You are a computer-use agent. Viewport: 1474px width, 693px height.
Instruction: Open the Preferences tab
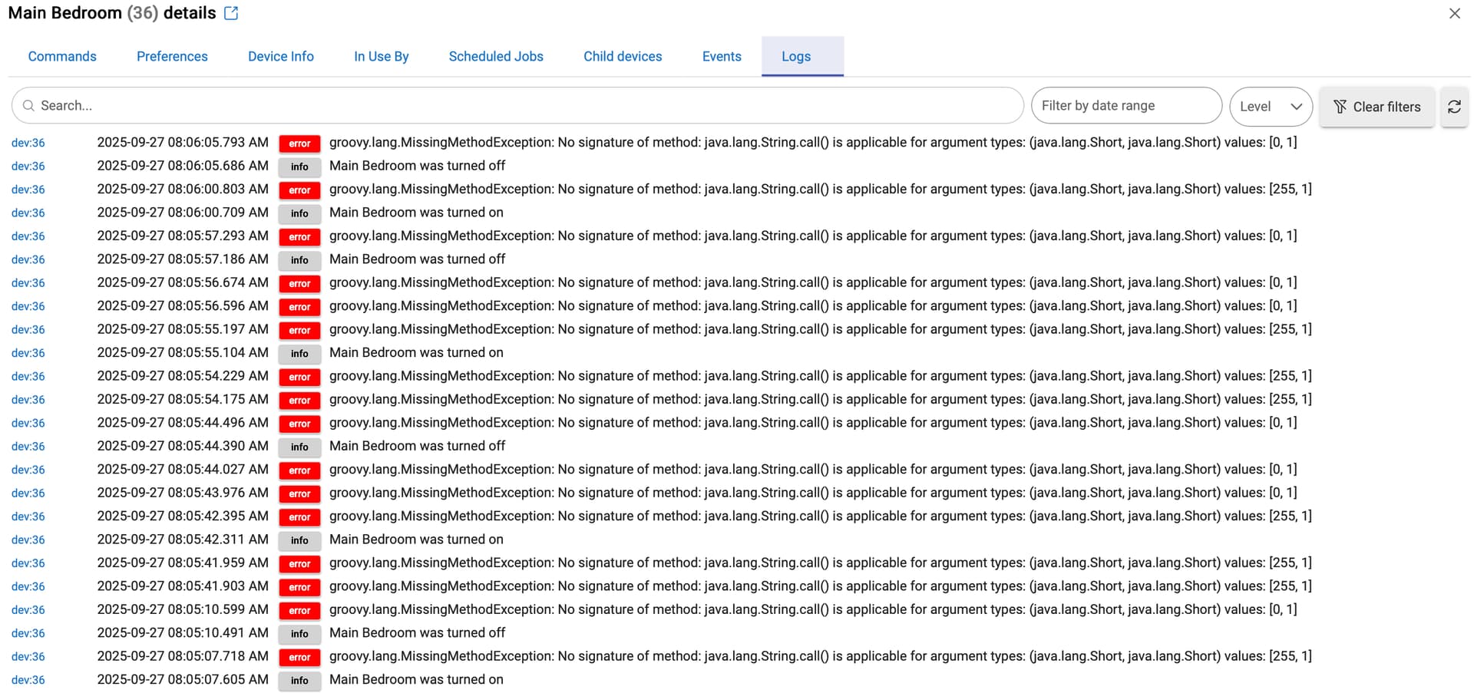coord(172,57)
